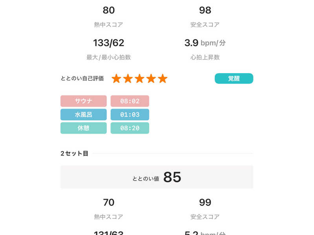
Task: Click the first orange rating star
Action: (x=116, y=79)
